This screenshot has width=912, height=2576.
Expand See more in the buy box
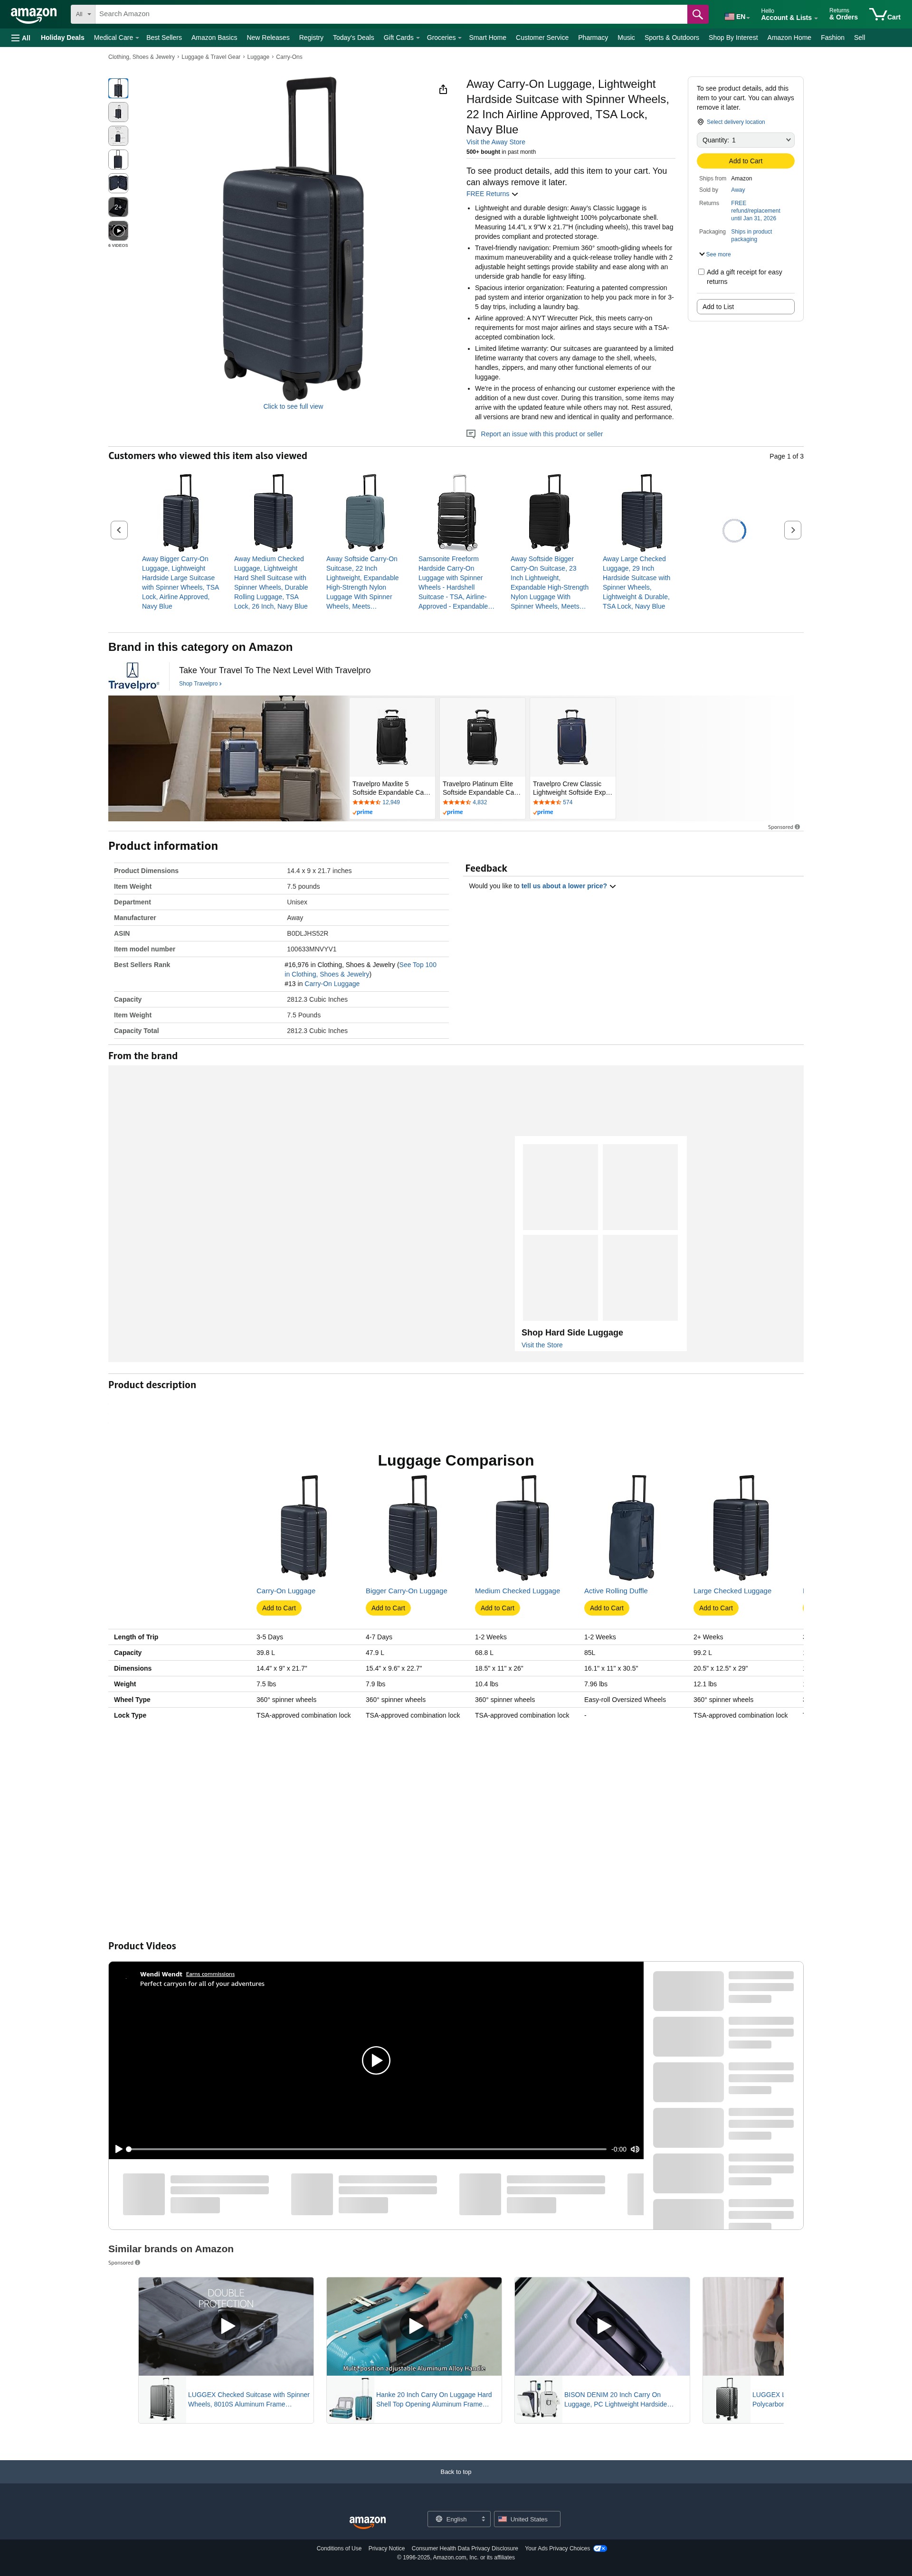pos(715,254)
